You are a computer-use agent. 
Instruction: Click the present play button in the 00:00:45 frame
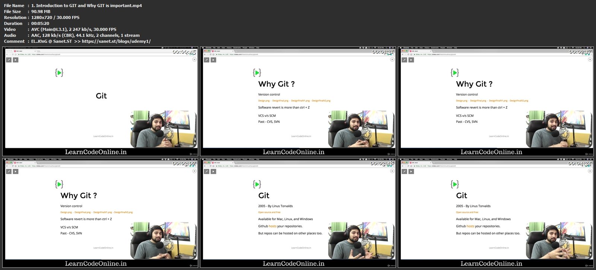point(16,60)
